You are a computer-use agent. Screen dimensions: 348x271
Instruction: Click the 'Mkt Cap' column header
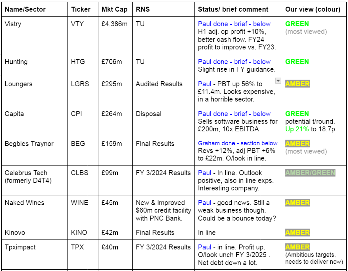115,9
